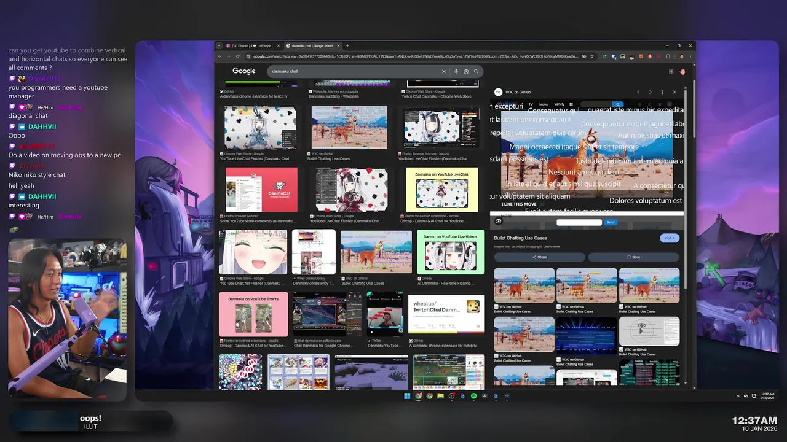Image resolution: width=787 pixels, height=442 pixels.
Task: Open 'Twitch Chat Danmaku - Chrome Web Store' result
Action: 437,96
